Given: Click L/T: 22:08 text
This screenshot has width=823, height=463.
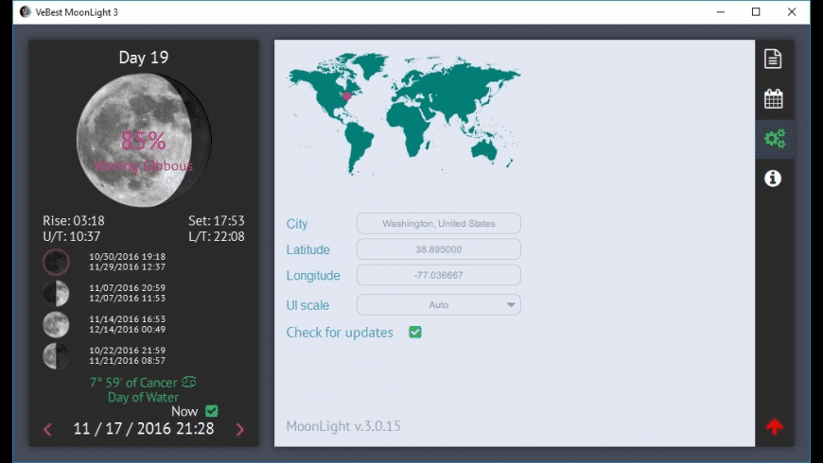Looking at the screenshot, I should (x=217, y=236).
